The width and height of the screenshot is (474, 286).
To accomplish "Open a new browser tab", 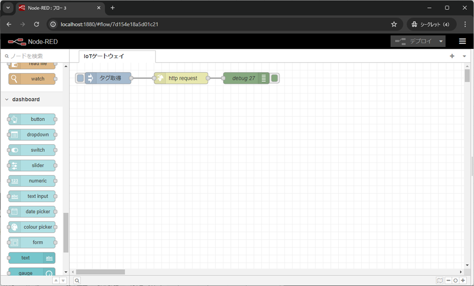I will point(112,8).
